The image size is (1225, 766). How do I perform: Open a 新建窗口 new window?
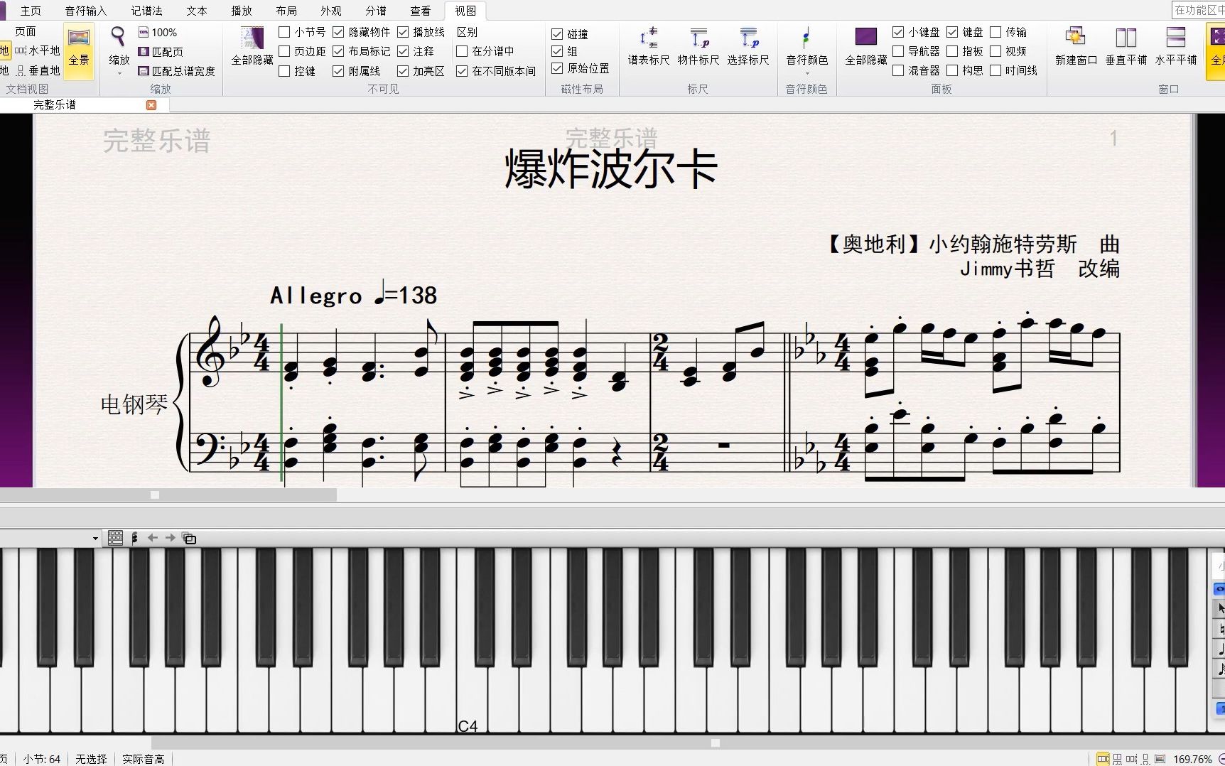[x=1076, y=47]
